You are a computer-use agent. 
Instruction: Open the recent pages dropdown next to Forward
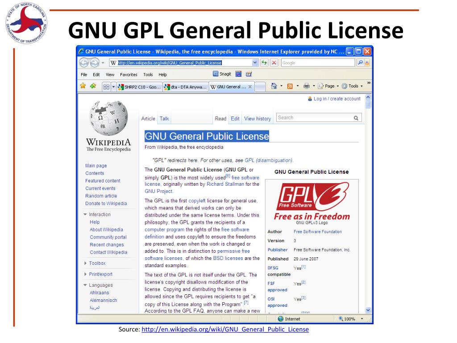(103, 63)
